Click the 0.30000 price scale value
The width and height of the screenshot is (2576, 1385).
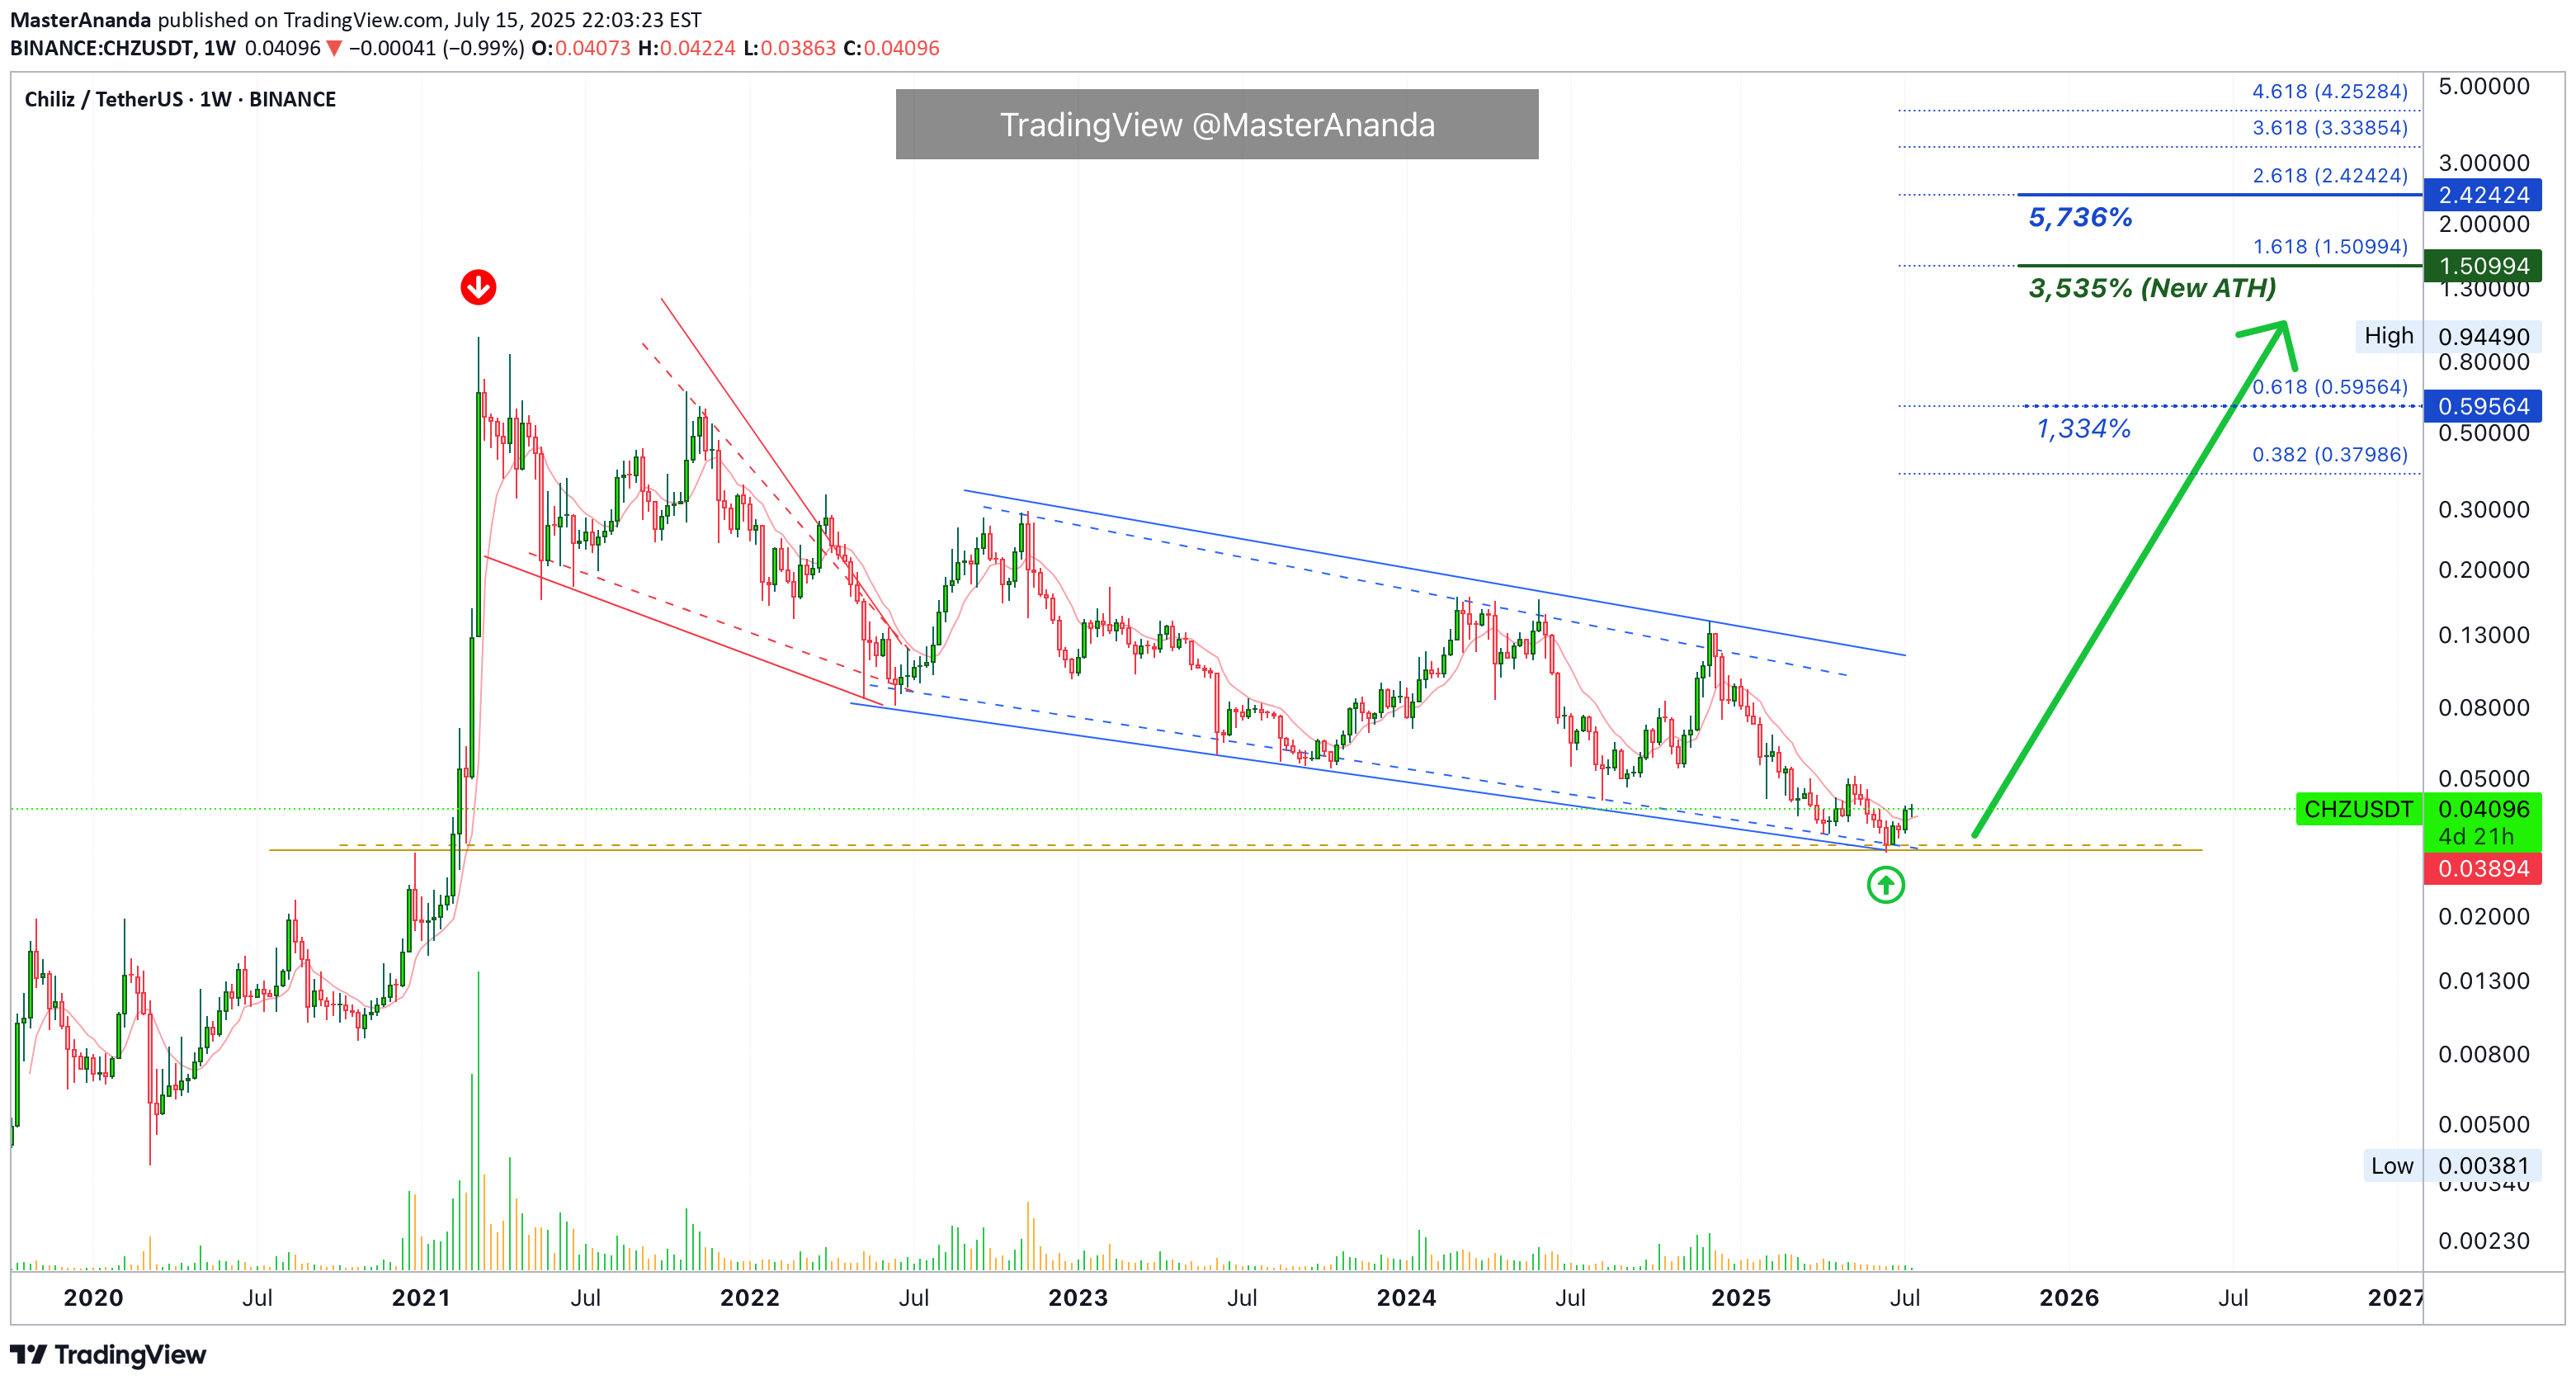(2483, 509)
